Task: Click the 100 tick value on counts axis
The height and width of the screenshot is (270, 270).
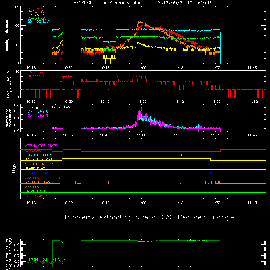Action: 16,26
